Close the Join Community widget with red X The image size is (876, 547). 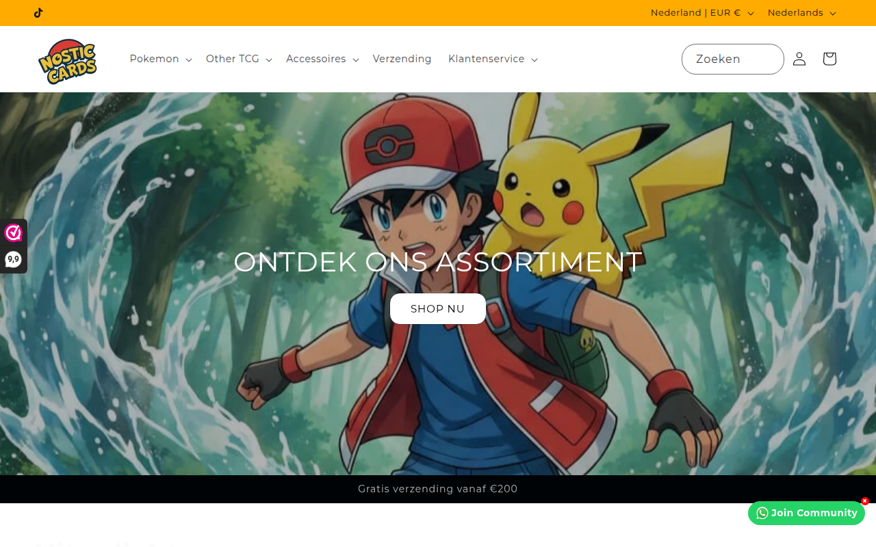point(865,501)
